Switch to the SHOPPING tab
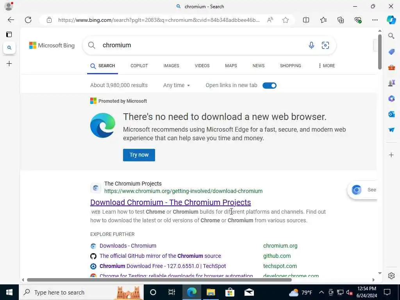Viewport: 400px width, 300px height. (290, 66)
